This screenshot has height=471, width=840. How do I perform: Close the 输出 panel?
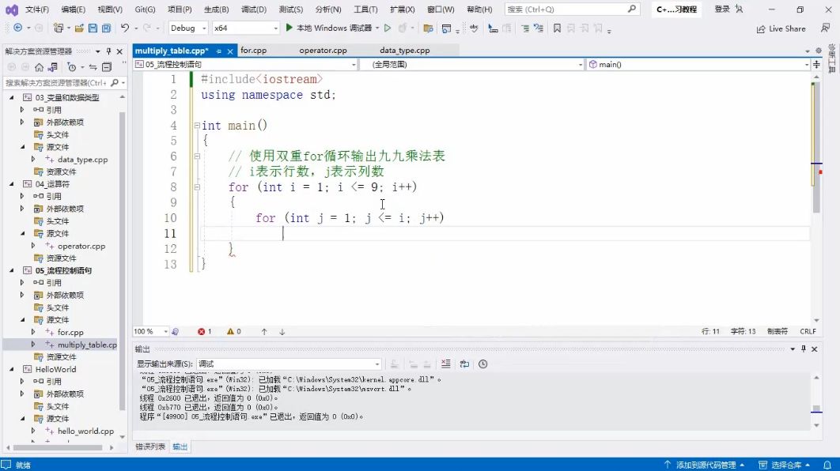click(814, 349)
